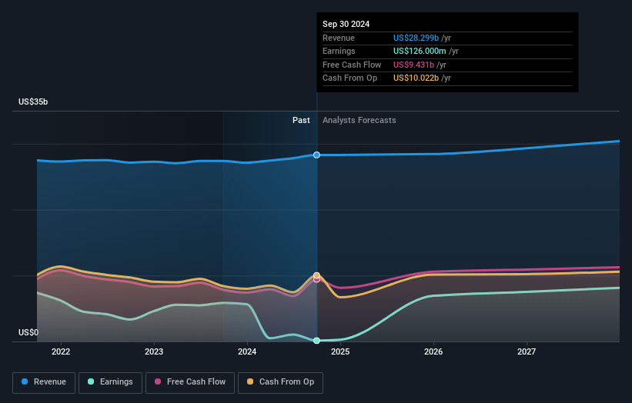Select the Revenue data point on chart
The width and height of the screenshot is (632, 403).
tap(317, 155)
